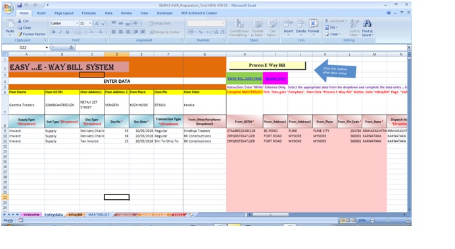Click the Find & Select binoculars icon

click(x=367, y=28)
